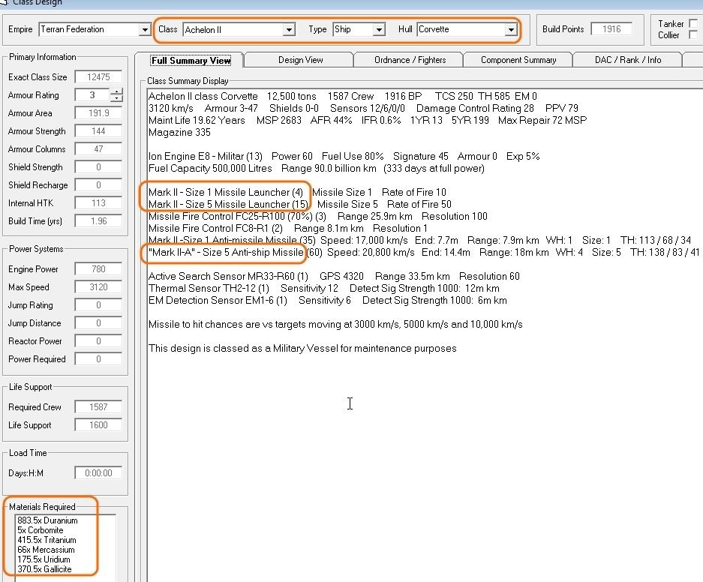
Task: Open the DAC / Rank / Info tab
Action: coord(628,60)
